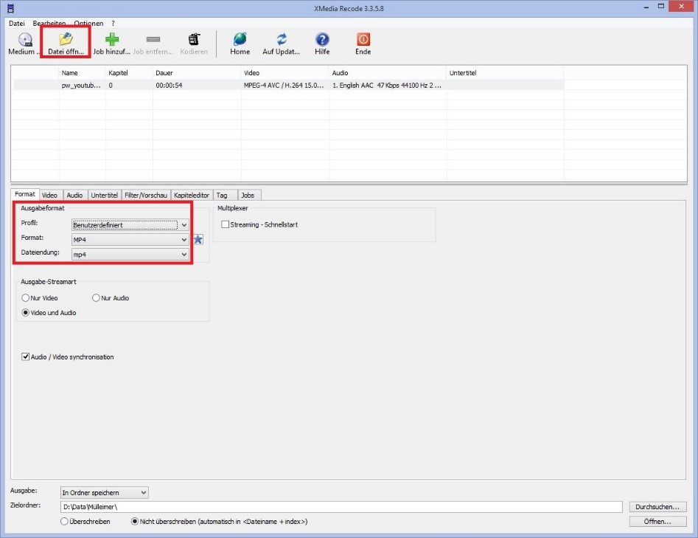
Task: Click the Home globe icon
Action: point(240,40)
